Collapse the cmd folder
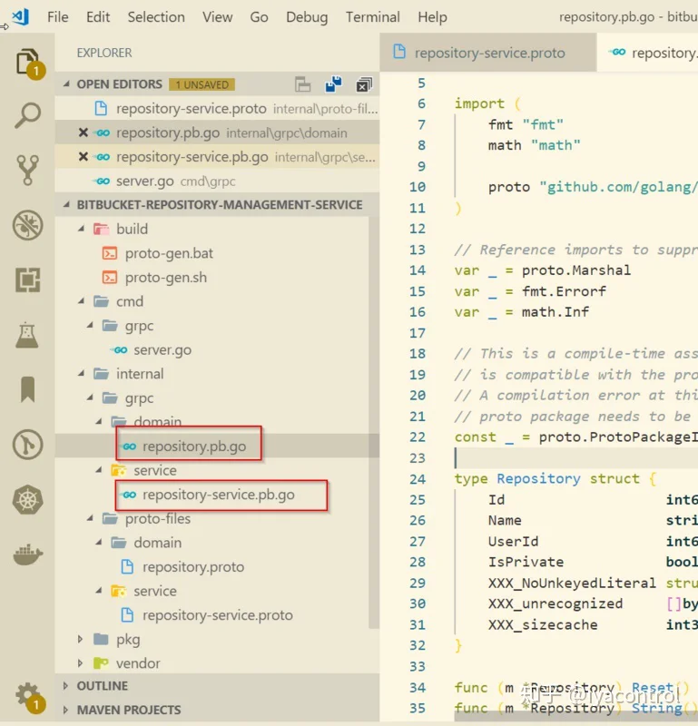This screenshot has width=698, height=726. pyautogui.click(x=82, y=301)
